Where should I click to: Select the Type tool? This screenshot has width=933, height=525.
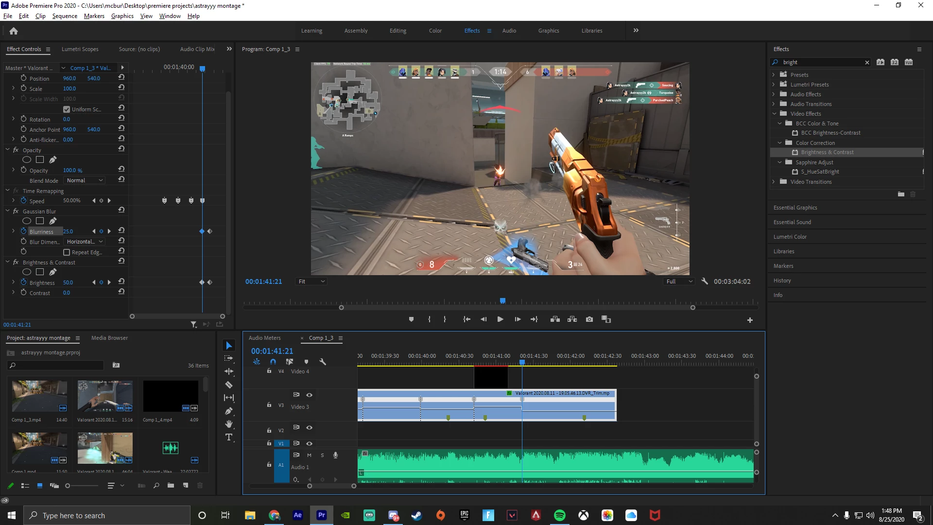tap(229, 437)
